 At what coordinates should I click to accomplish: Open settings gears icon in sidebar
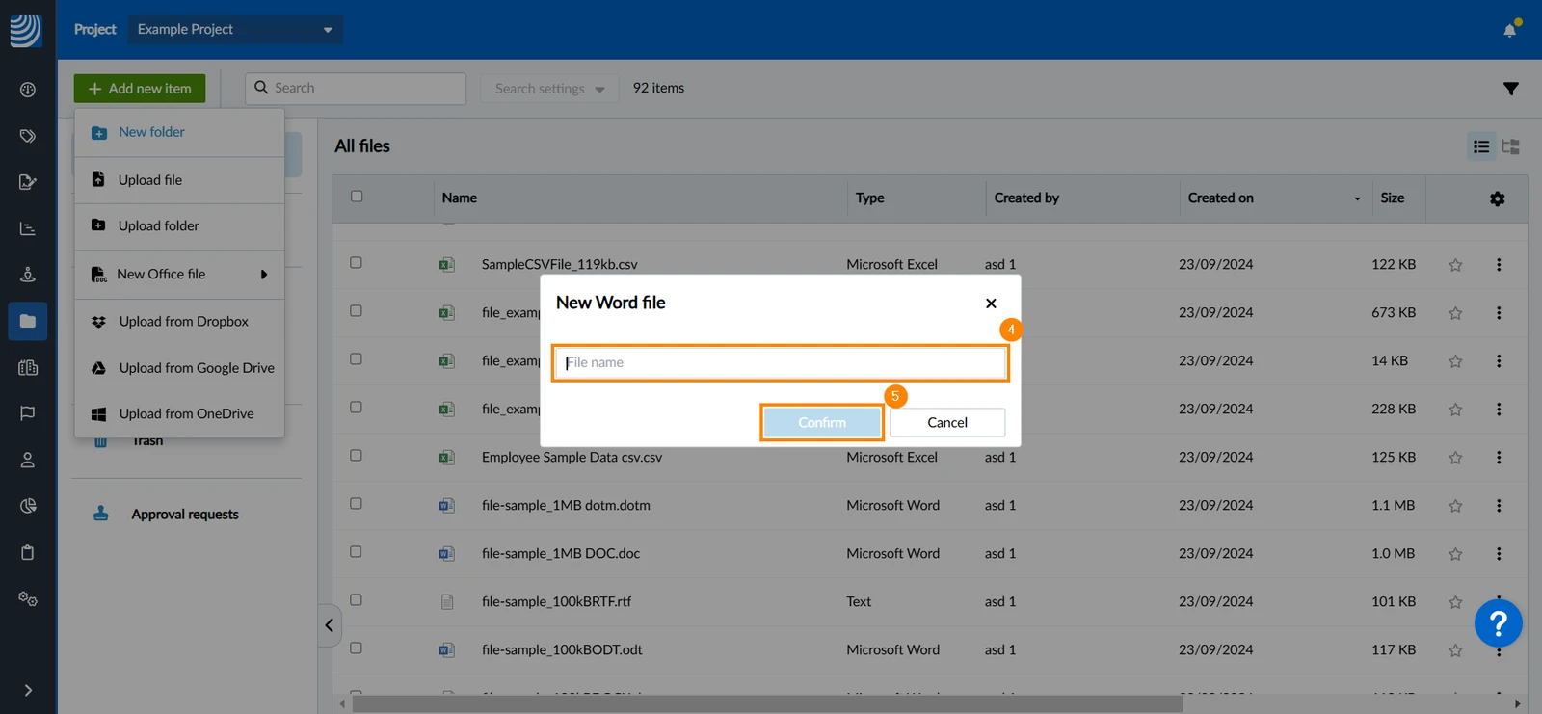[28, 598]
